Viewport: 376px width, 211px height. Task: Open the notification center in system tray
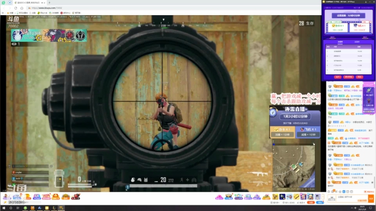pyautogui.click(x=370, y=208)
